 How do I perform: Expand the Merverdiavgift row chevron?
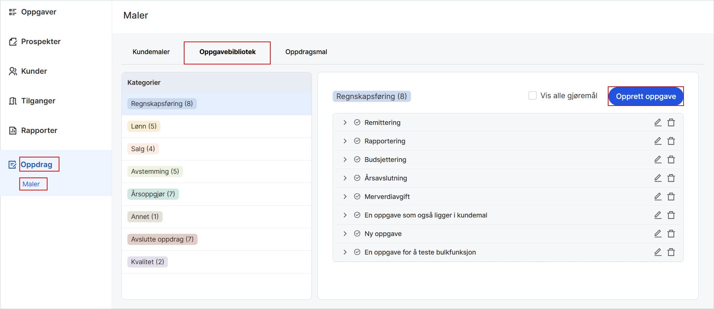[345, 197]
